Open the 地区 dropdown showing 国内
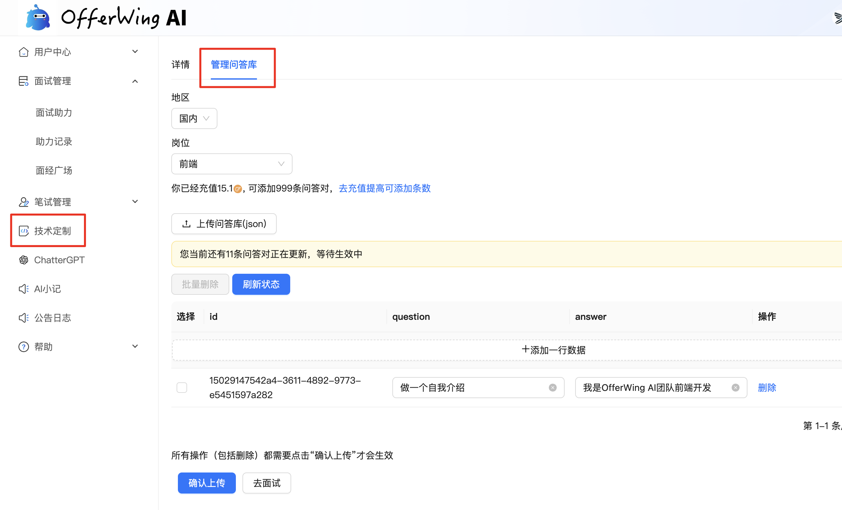This screenshot has height=510, width=842. tap(194, 118)
